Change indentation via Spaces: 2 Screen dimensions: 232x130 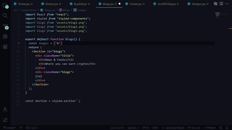(x=133, y=128)
